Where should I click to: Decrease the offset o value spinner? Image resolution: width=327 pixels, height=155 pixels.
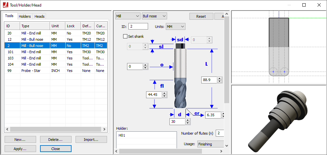(145, 68)
